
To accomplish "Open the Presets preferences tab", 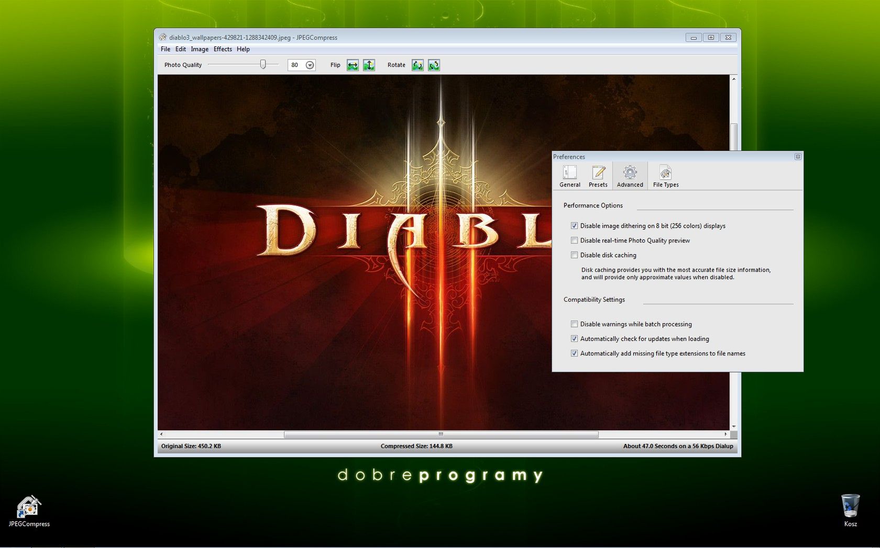I will point(598,176).
